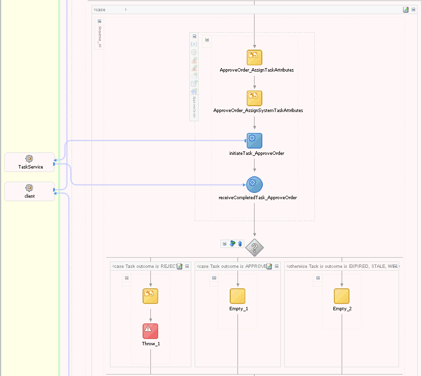Select the client partner link
The width and height of the screenshot is (421, 376).
coord(29,191)
